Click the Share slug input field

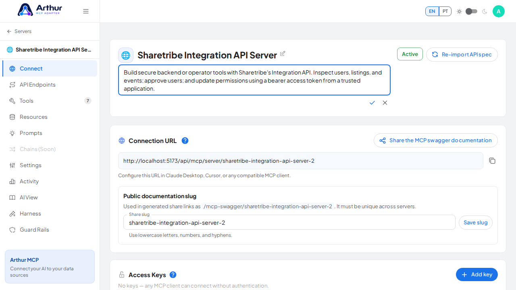click(x=289, y=222)
